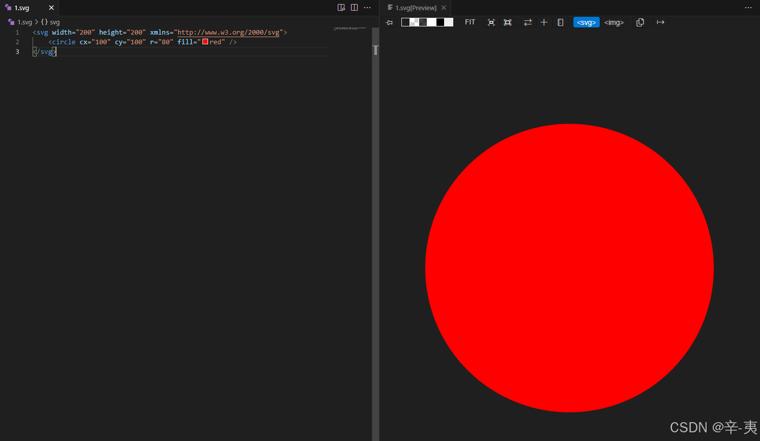Click the red circle in the preview
Screen dimensions: 760x441
point(569,268)
